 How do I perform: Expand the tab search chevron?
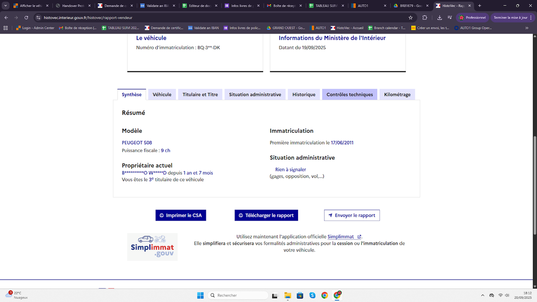click(5, 6)
